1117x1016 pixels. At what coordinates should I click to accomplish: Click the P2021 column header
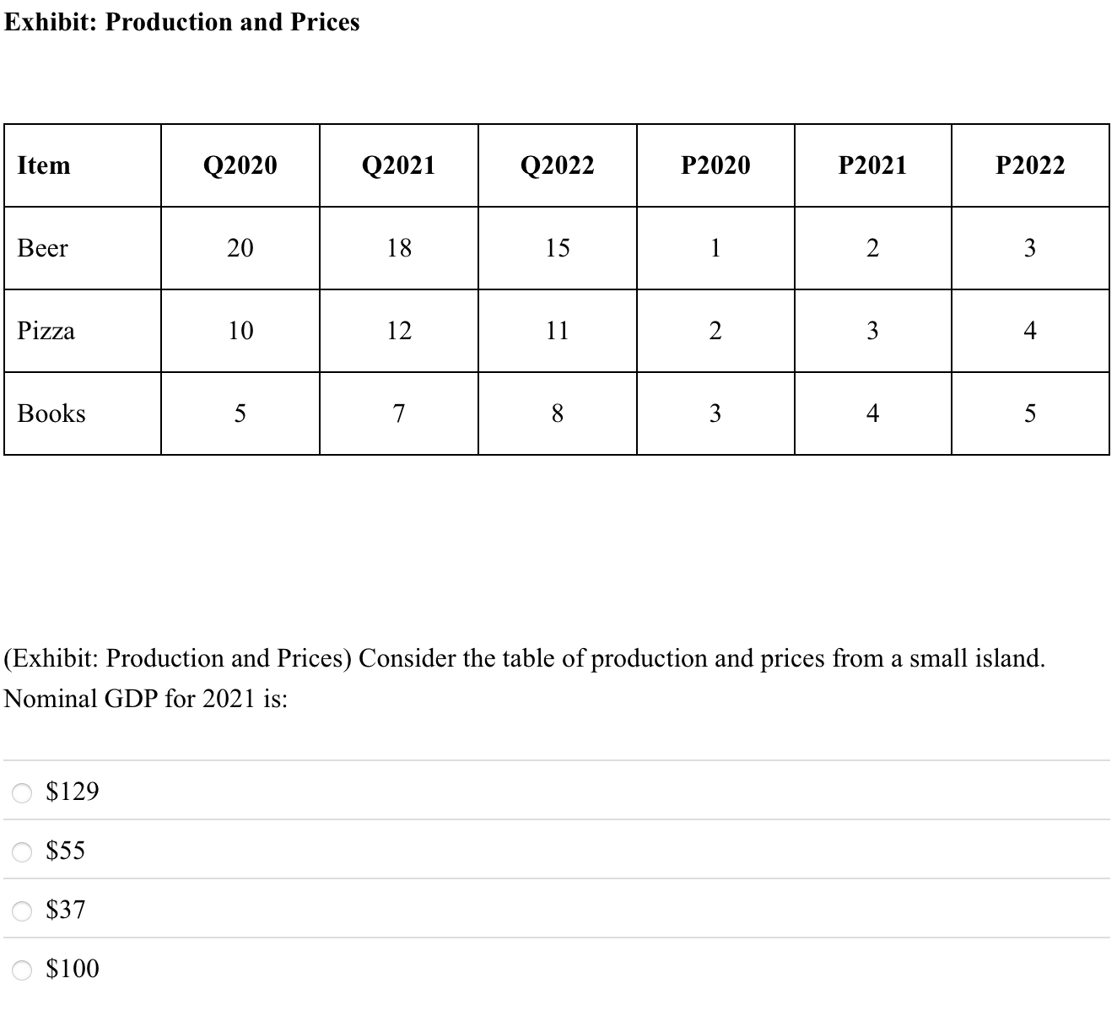coord(872,165)
